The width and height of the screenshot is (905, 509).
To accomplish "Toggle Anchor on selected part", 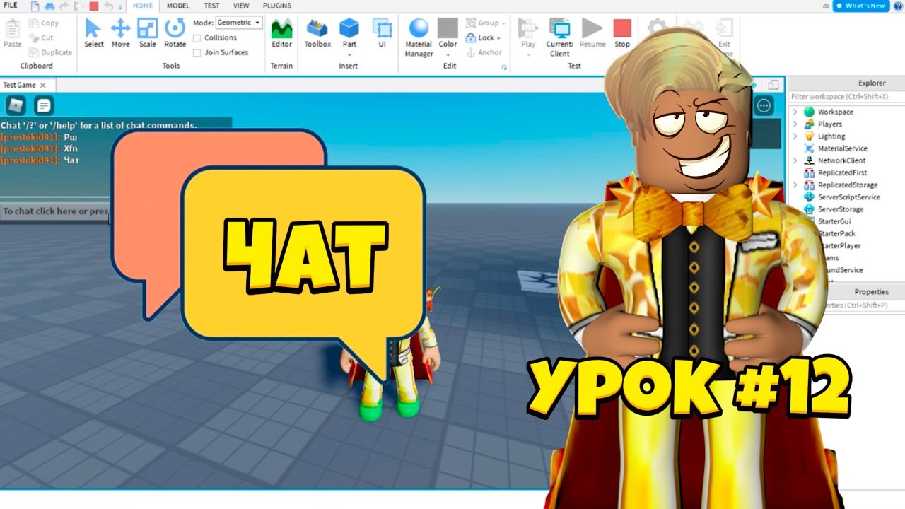I will click(x=484, y=53).
